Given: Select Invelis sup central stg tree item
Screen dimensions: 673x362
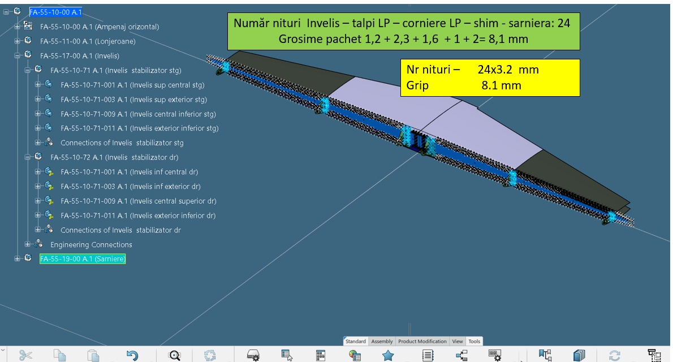Looking at the screenshot, I should (x=132, y=85).
